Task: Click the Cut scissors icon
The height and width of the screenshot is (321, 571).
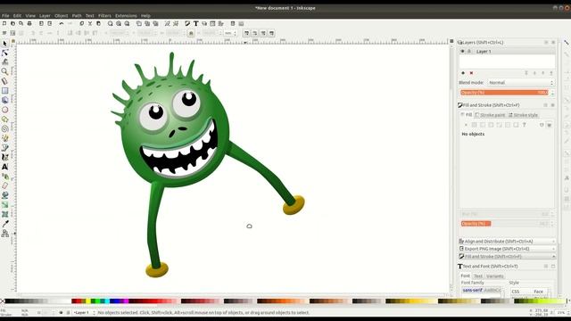Action: tap(90, 23)
